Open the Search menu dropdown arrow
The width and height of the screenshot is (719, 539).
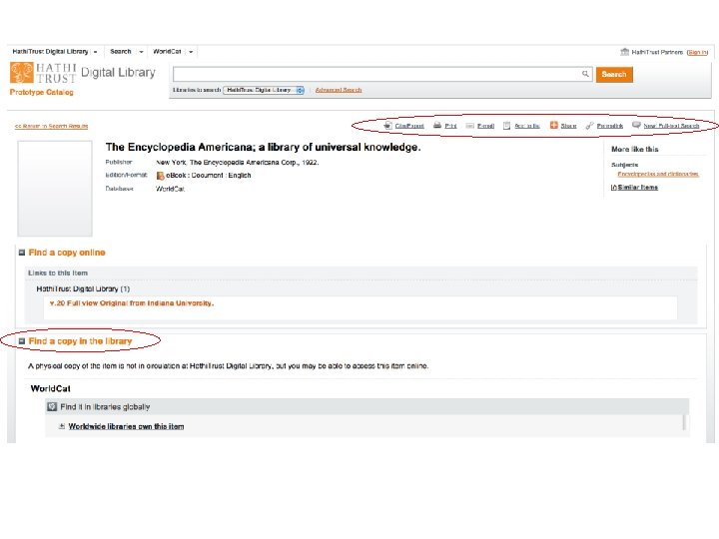[141, 52]
